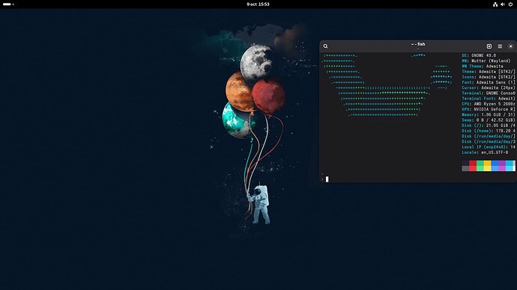
Task: Click the power icon in the top bar
Action: (x=510, y=4)
